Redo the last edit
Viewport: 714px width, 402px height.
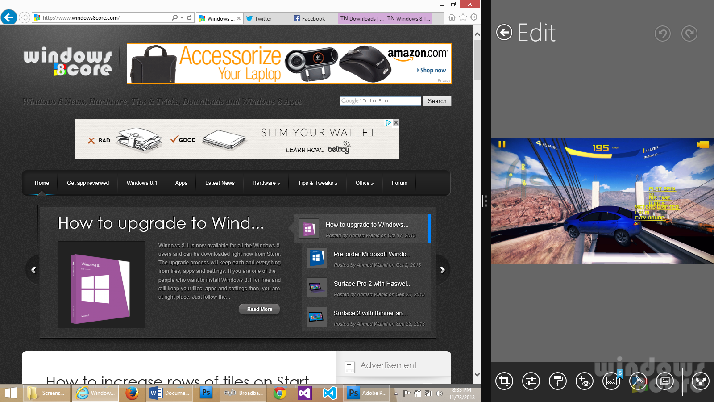[x=689, y=33]
